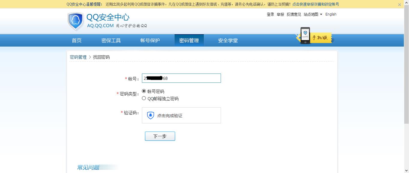Click the 找回密码 breadcrumb text
This screenshot has width=409, height=173.
point(101,57)
